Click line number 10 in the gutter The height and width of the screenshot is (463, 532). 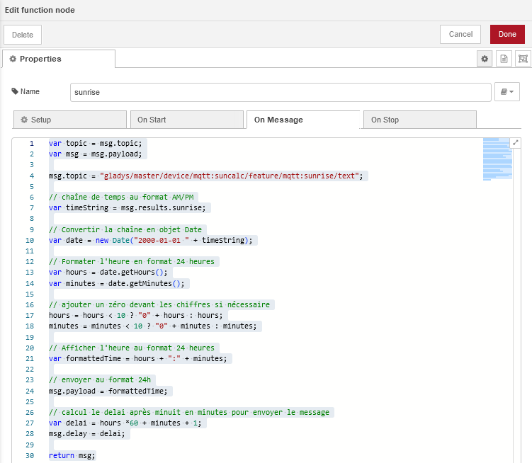30,241
